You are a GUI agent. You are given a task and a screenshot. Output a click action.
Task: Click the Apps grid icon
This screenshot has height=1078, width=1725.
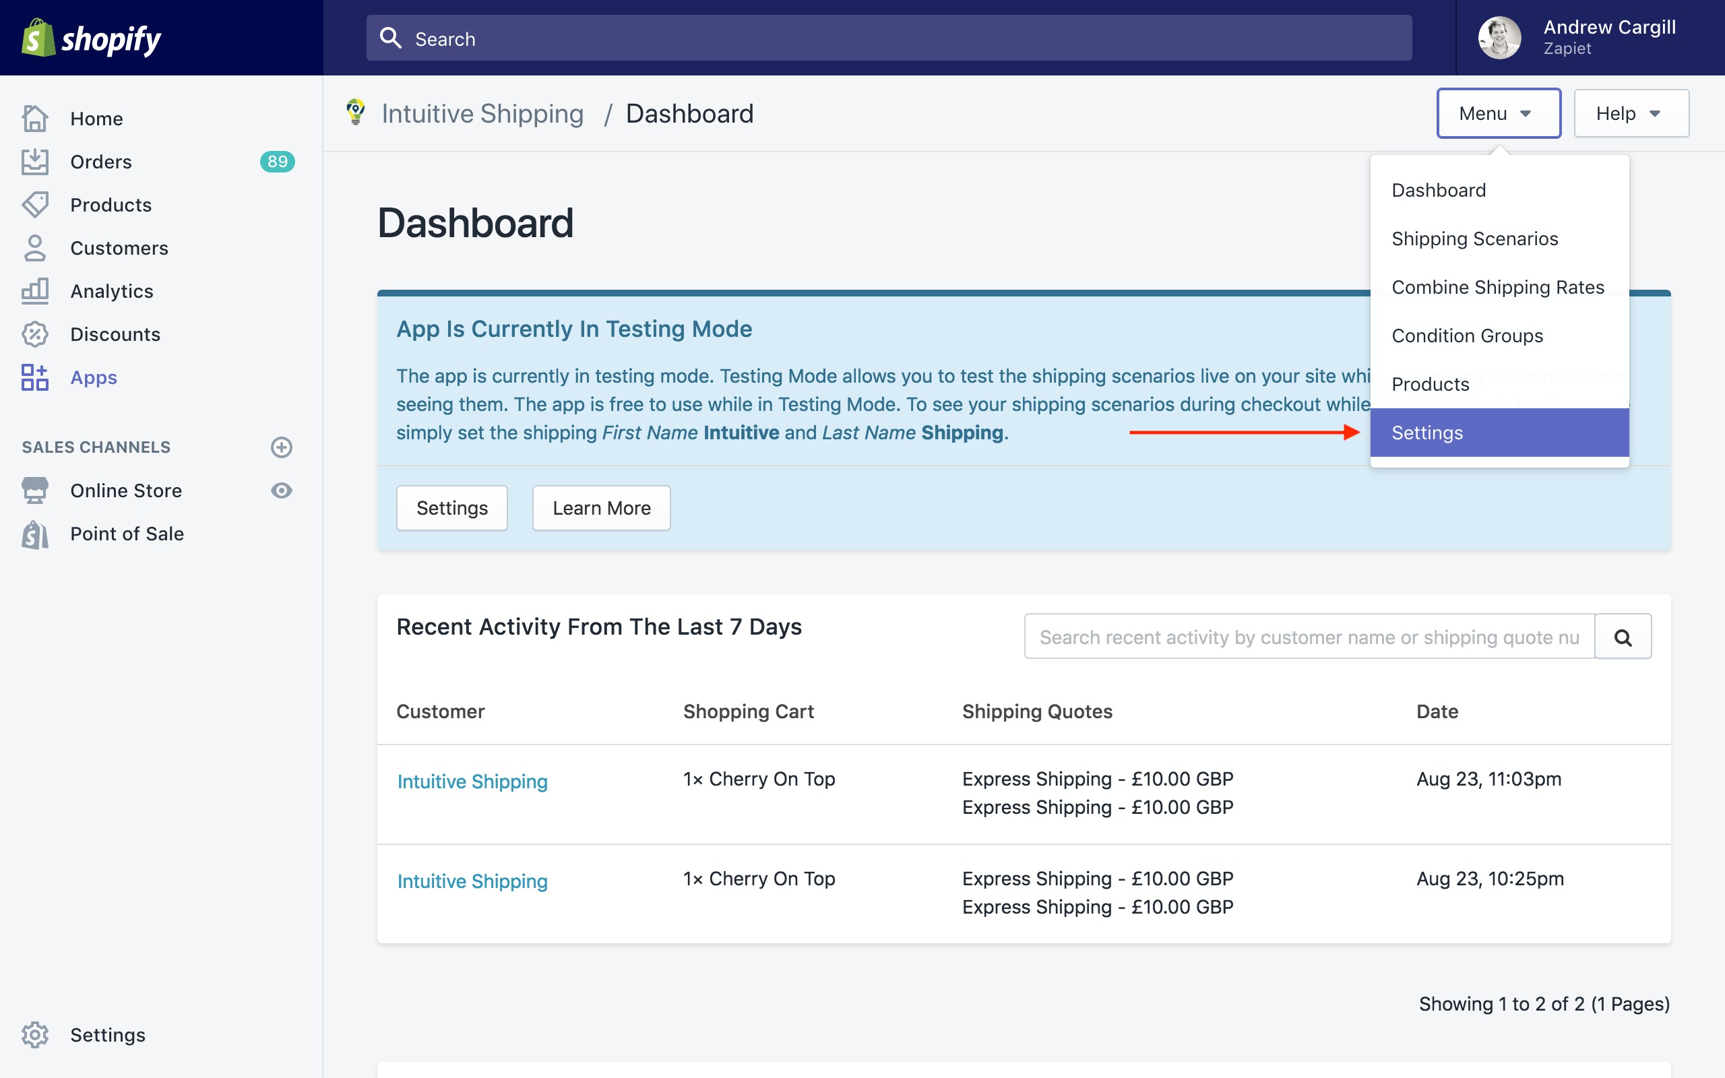pyautogui.click(x=35, y=377)
